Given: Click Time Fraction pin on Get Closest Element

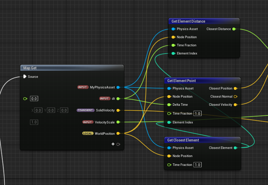Looking at the screenshot, I should point(169,165).
